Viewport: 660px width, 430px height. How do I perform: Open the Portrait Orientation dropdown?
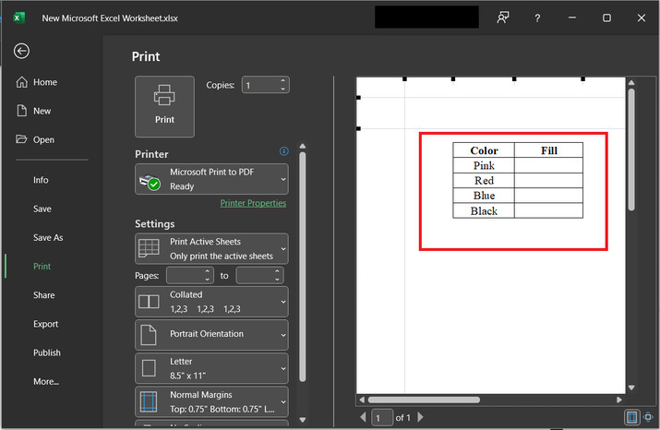[211, 335]
